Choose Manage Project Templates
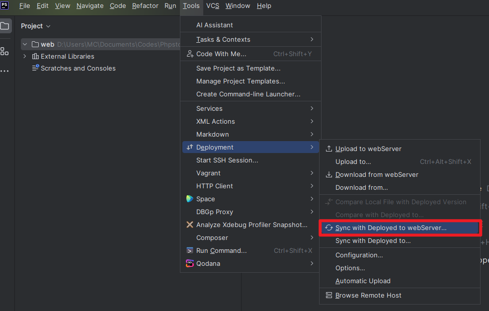 250,81
